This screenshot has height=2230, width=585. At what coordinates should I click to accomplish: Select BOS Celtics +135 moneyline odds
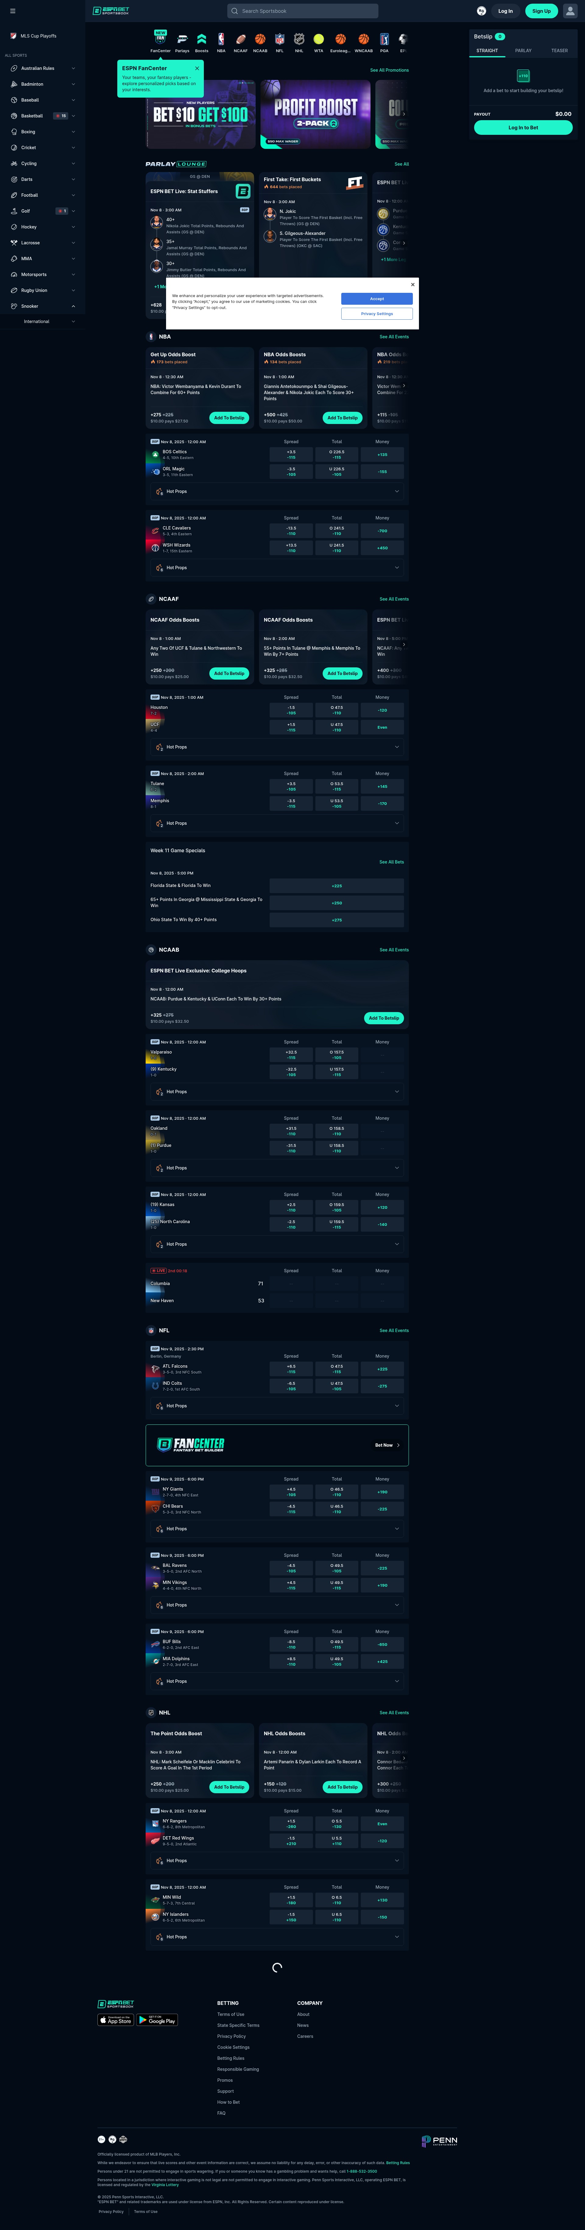pyautogui.click(x=382, y=454)
